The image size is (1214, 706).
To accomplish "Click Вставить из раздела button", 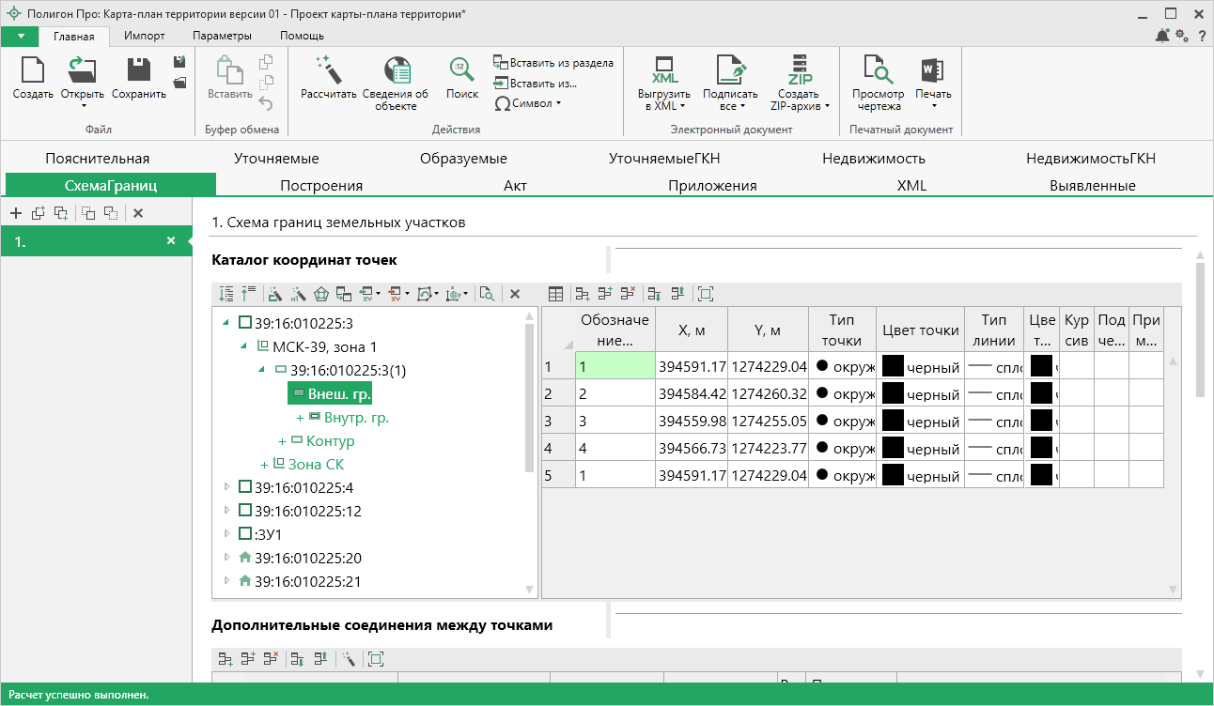I will [x=553, y=63].
